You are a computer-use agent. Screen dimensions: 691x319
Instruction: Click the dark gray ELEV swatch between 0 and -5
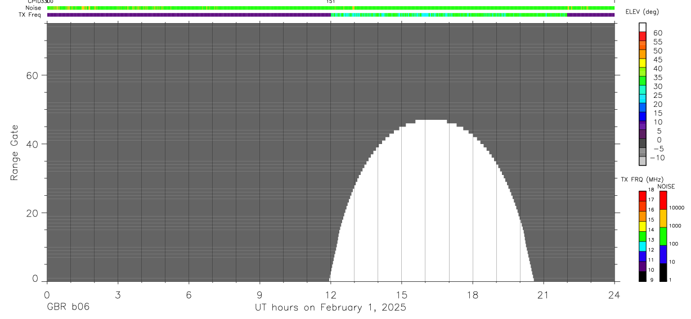tap(643, 143)
